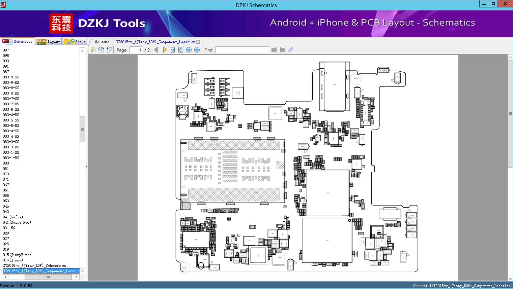This screenshot has width=513, height=289.
Task: Switch to the PADS Layout tab
Action: (49, 42)
